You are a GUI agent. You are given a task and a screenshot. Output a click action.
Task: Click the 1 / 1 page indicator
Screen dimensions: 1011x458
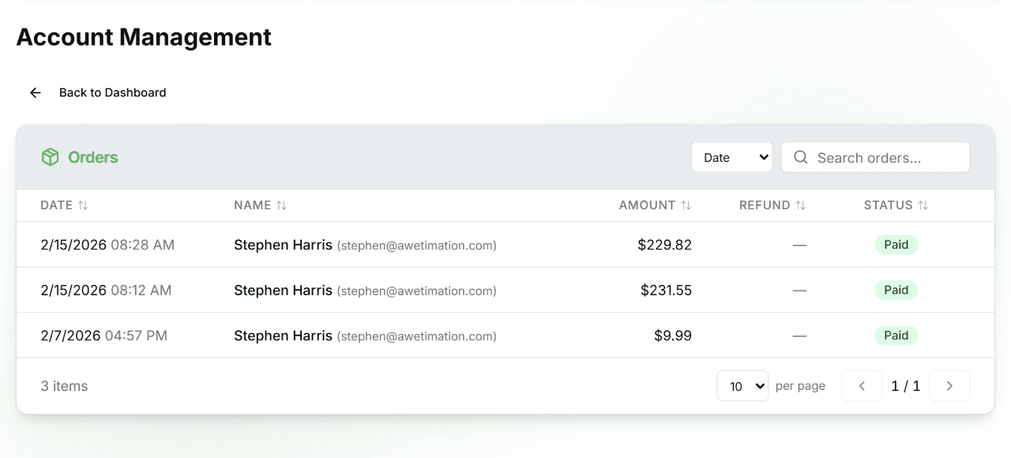tap(906, 385)
